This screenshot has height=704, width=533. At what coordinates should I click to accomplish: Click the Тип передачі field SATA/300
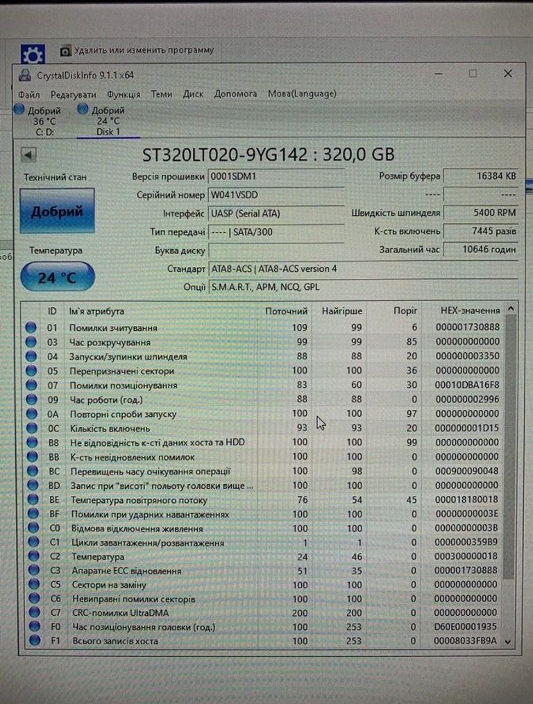tap(276, 232)
